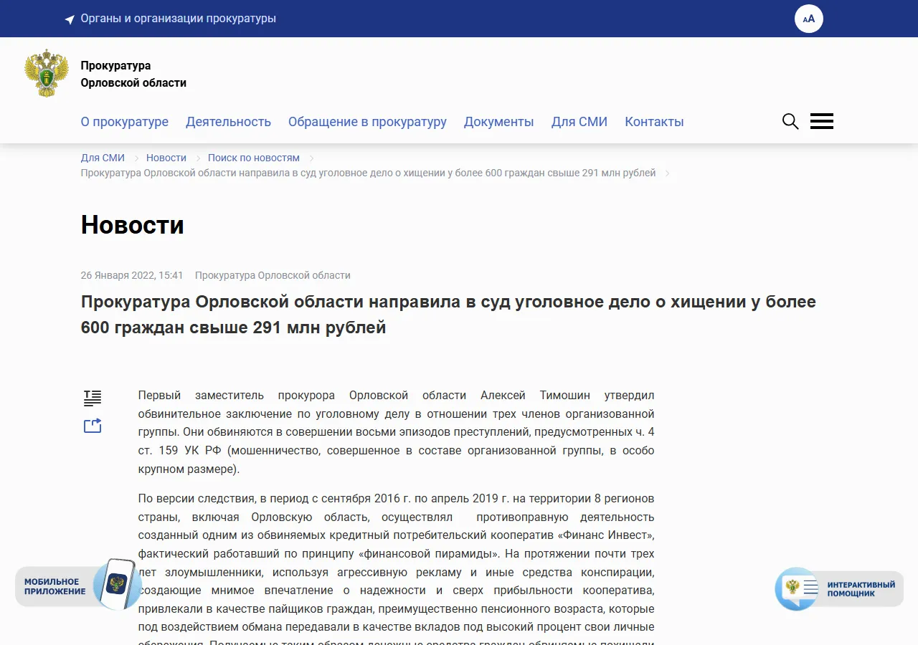Click «Органы и организации прокуратуры» link
The width and height of the screenshot is (918, 645).
coord(179,19)
